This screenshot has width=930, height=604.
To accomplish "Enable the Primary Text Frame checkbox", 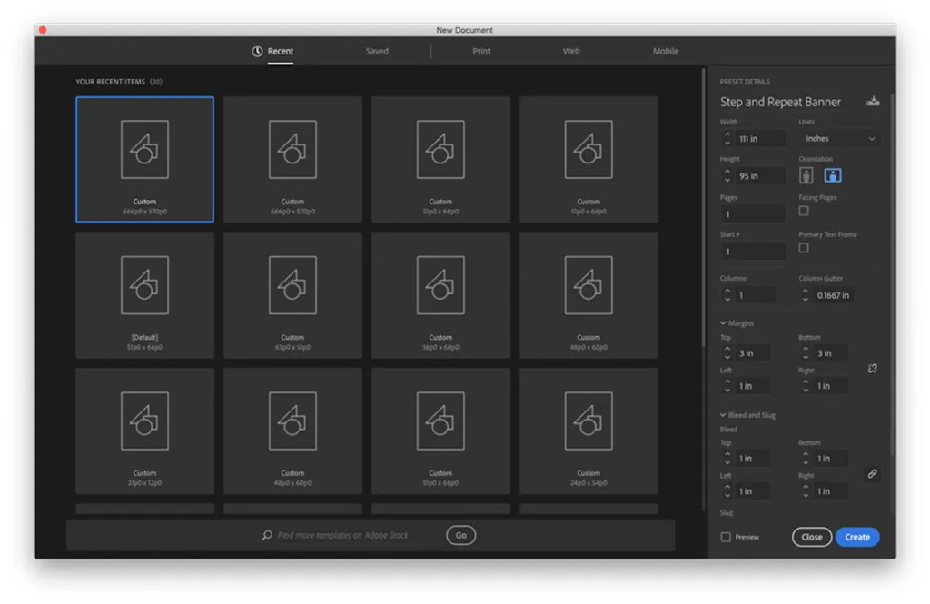I will coord(804,248).
